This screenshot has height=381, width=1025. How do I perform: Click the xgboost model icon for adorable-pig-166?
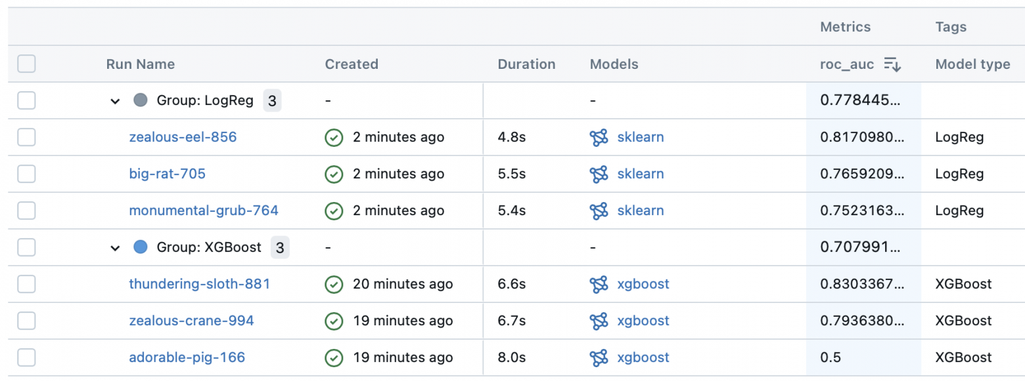tap(599, 358)
